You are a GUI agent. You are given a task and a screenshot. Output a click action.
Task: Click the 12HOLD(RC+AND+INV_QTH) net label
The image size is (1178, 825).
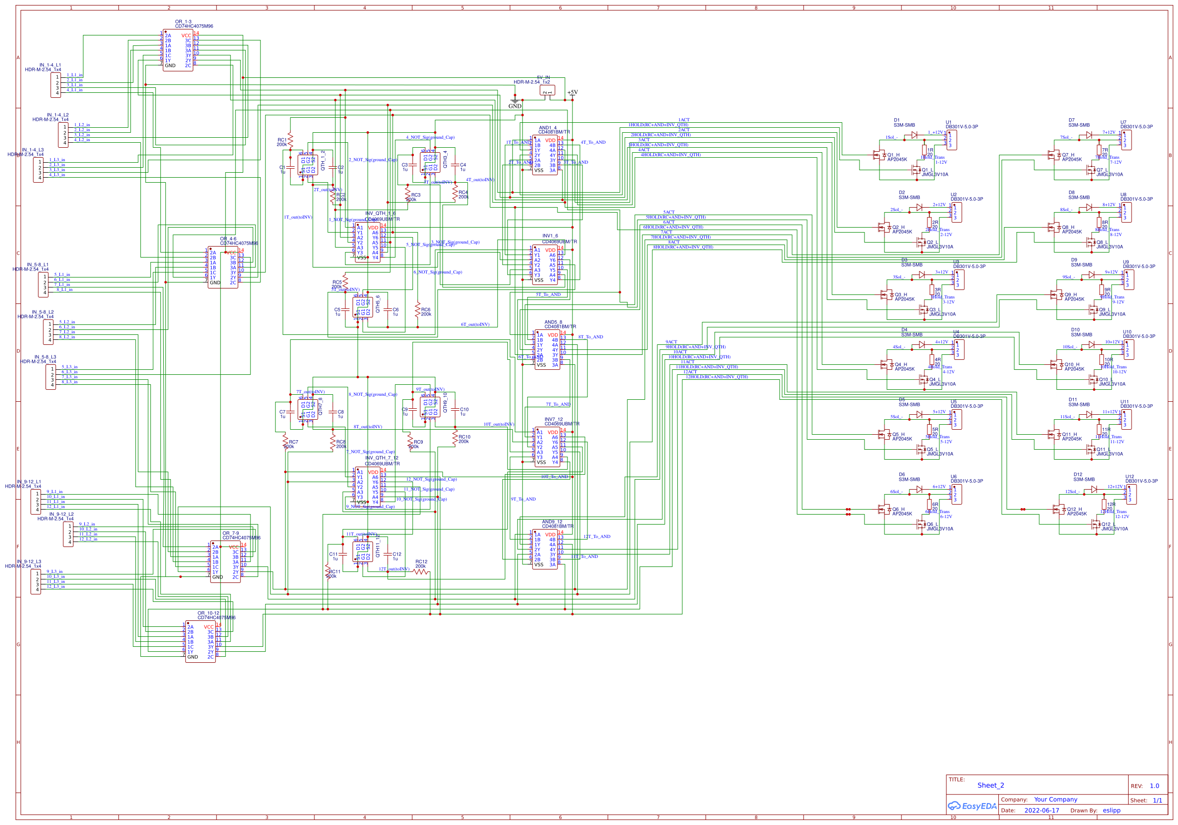718,377
